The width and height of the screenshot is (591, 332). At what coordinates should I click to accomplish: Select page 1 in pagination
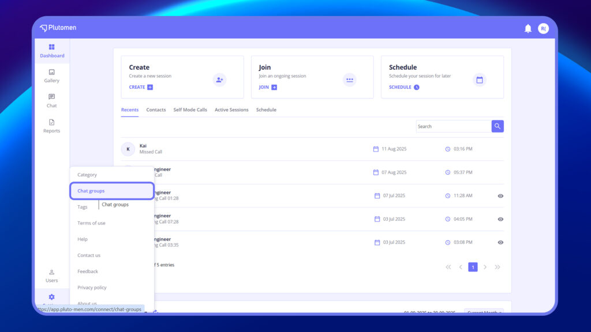473,267
